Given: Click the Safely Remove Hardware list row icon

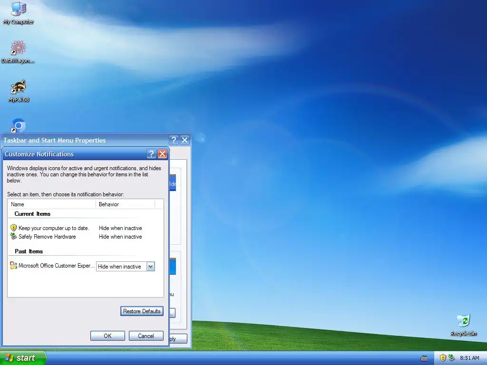Looking at the screenshot, I should [x=13, y=237].
